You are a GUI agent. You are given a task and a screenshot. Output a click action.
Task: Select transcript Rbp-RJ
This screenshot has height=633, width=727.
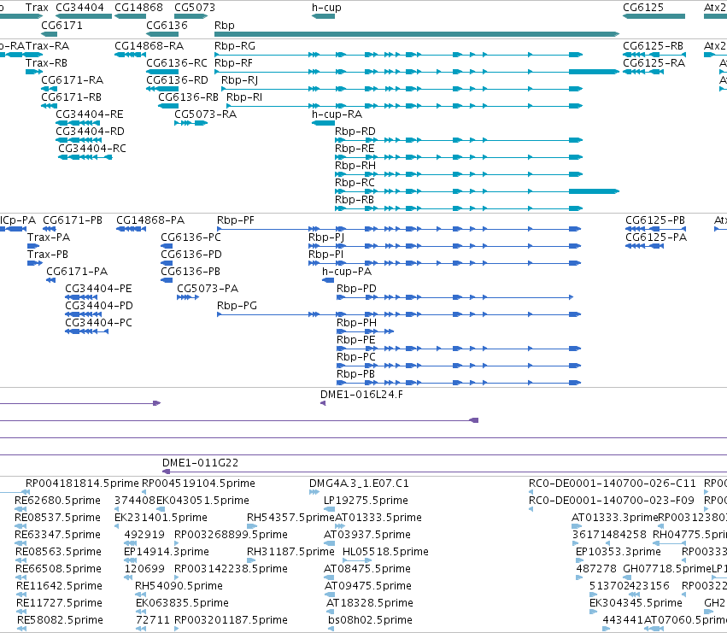[x=239, y=80]
